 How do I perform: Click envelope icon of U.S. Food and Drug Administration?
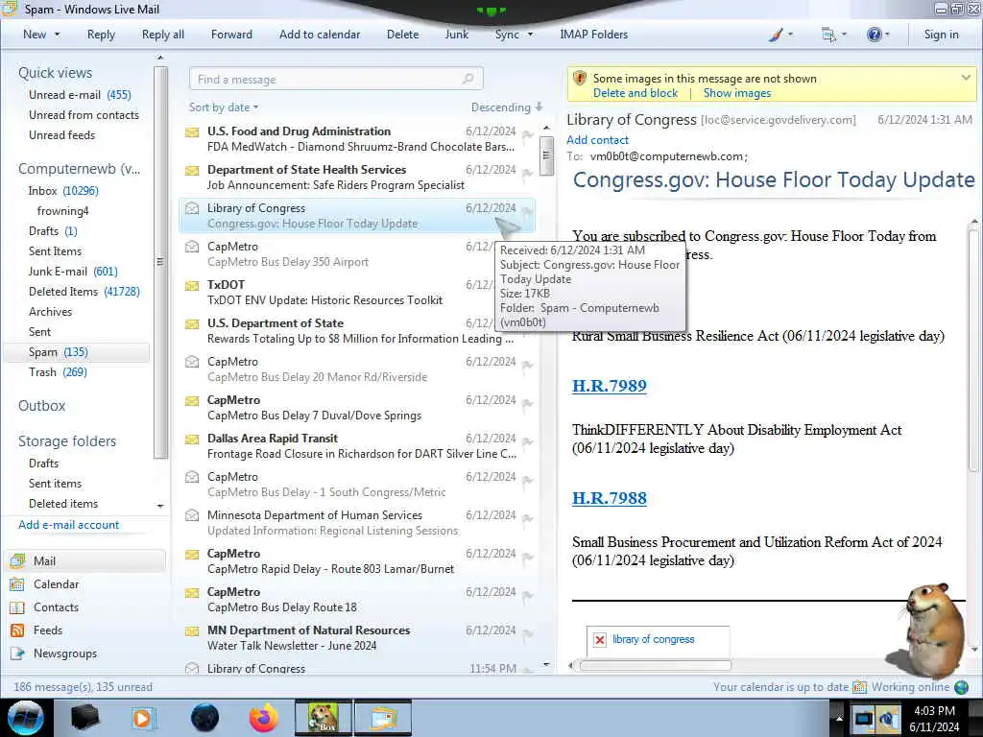[192, 132]
